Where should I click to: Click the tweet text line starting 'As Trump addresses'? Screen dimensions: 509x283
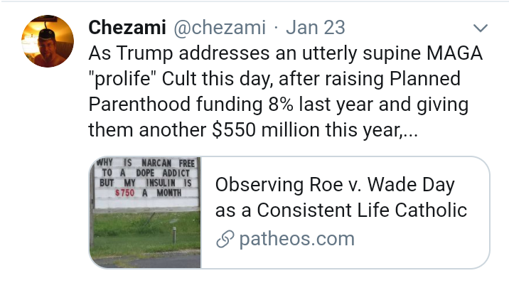pos(285,53)
